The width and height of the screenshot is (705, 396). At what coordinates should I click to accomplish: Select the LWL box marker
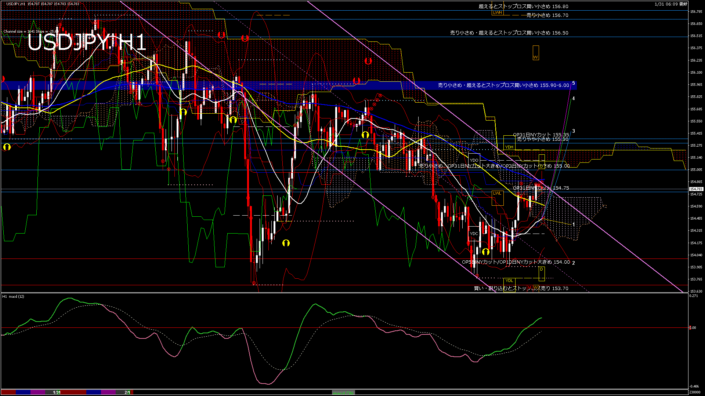click(498, 198)
